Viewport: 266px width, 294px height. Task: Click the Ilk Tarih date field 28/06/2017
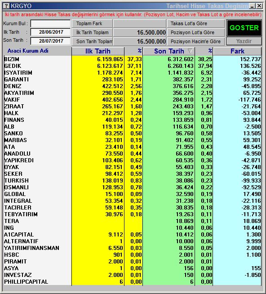pos(50,32)
